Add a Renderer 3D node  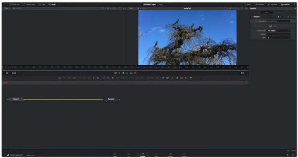191,78
